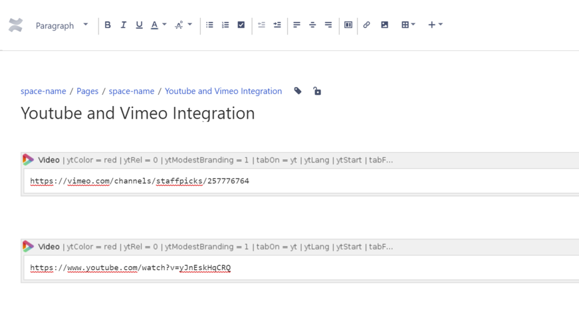The height and width of the screenshot is (329, 579).
Task: Insert a link using the chain icon
Action: coord(366,25)
